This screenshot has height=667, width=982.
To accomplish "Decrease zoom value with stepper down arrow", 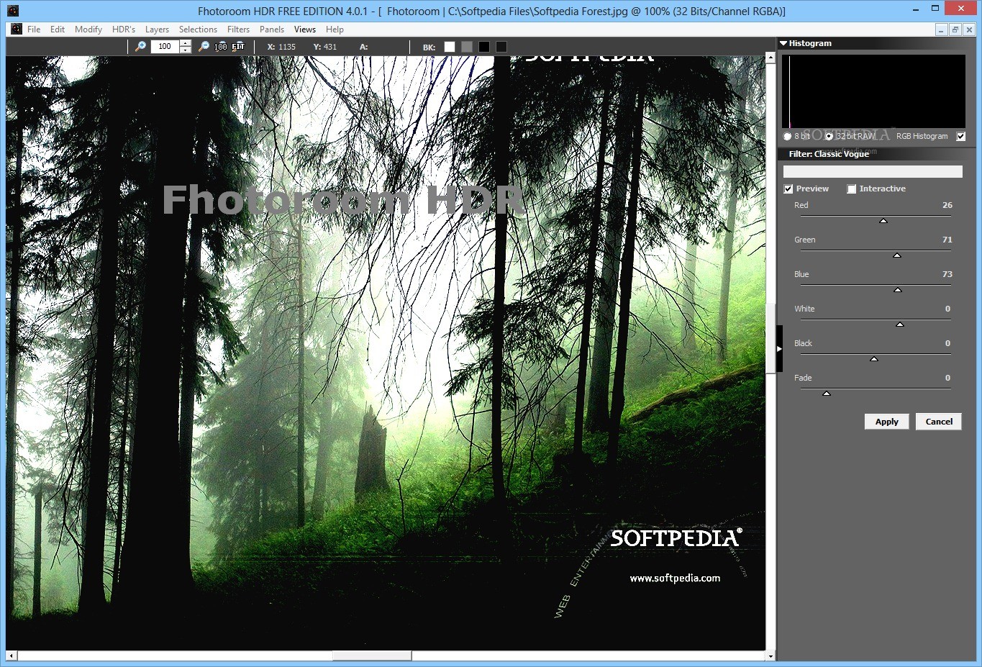I will (x=186, y=50).
